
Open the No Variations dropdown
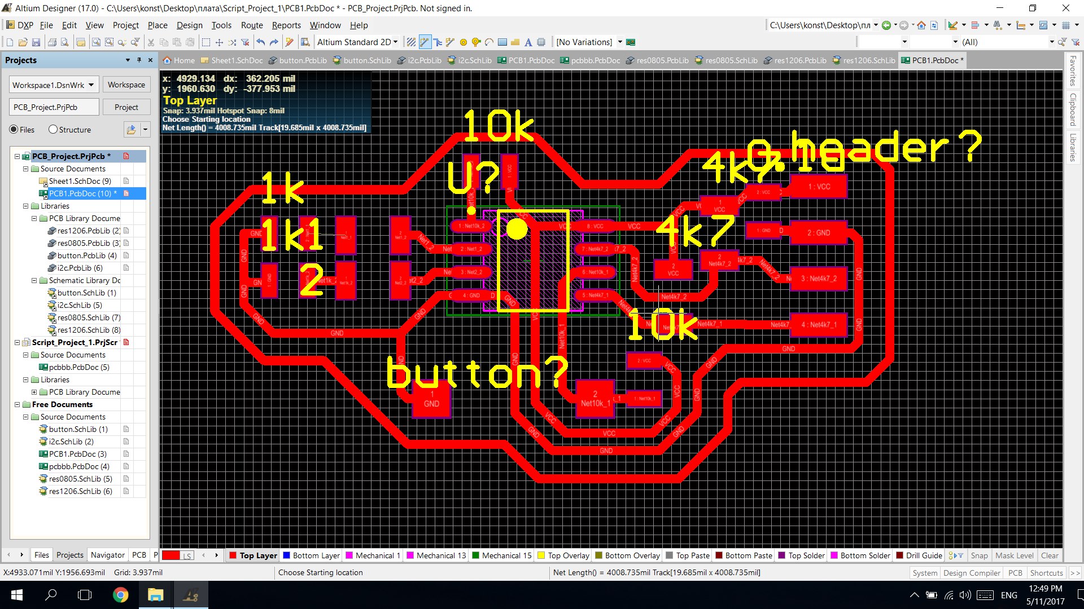[620, 42]
